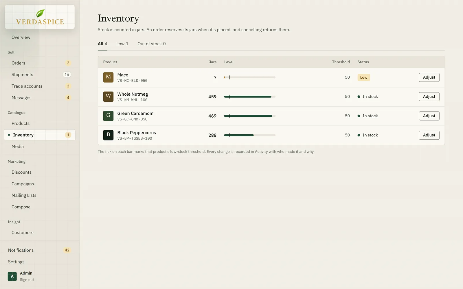Click the Admin avatar icon
This screenshot has width=463, height=289.
pos(12,276)
